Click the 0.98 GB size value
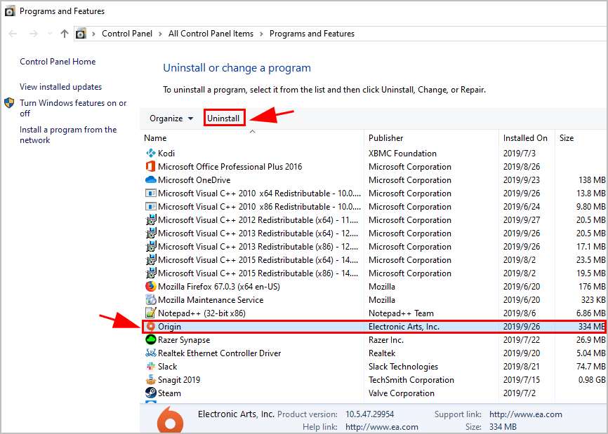Screen dimensions: 608x434 [x=592, y=380]
